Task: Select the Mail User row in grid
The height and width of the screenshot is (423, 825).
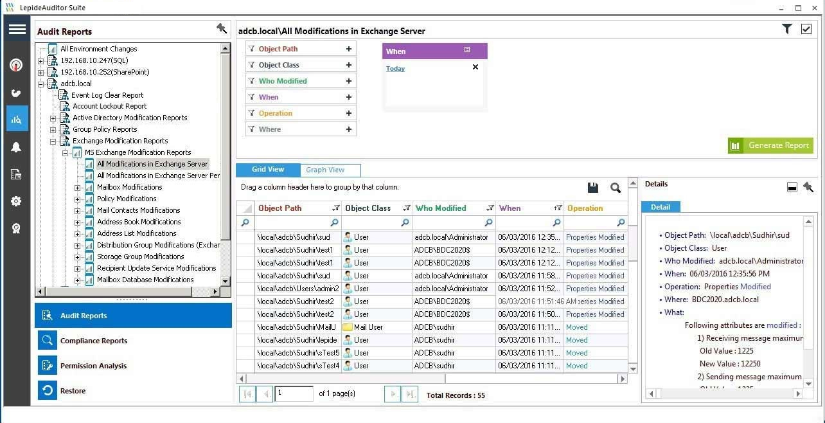Action: 432,327
